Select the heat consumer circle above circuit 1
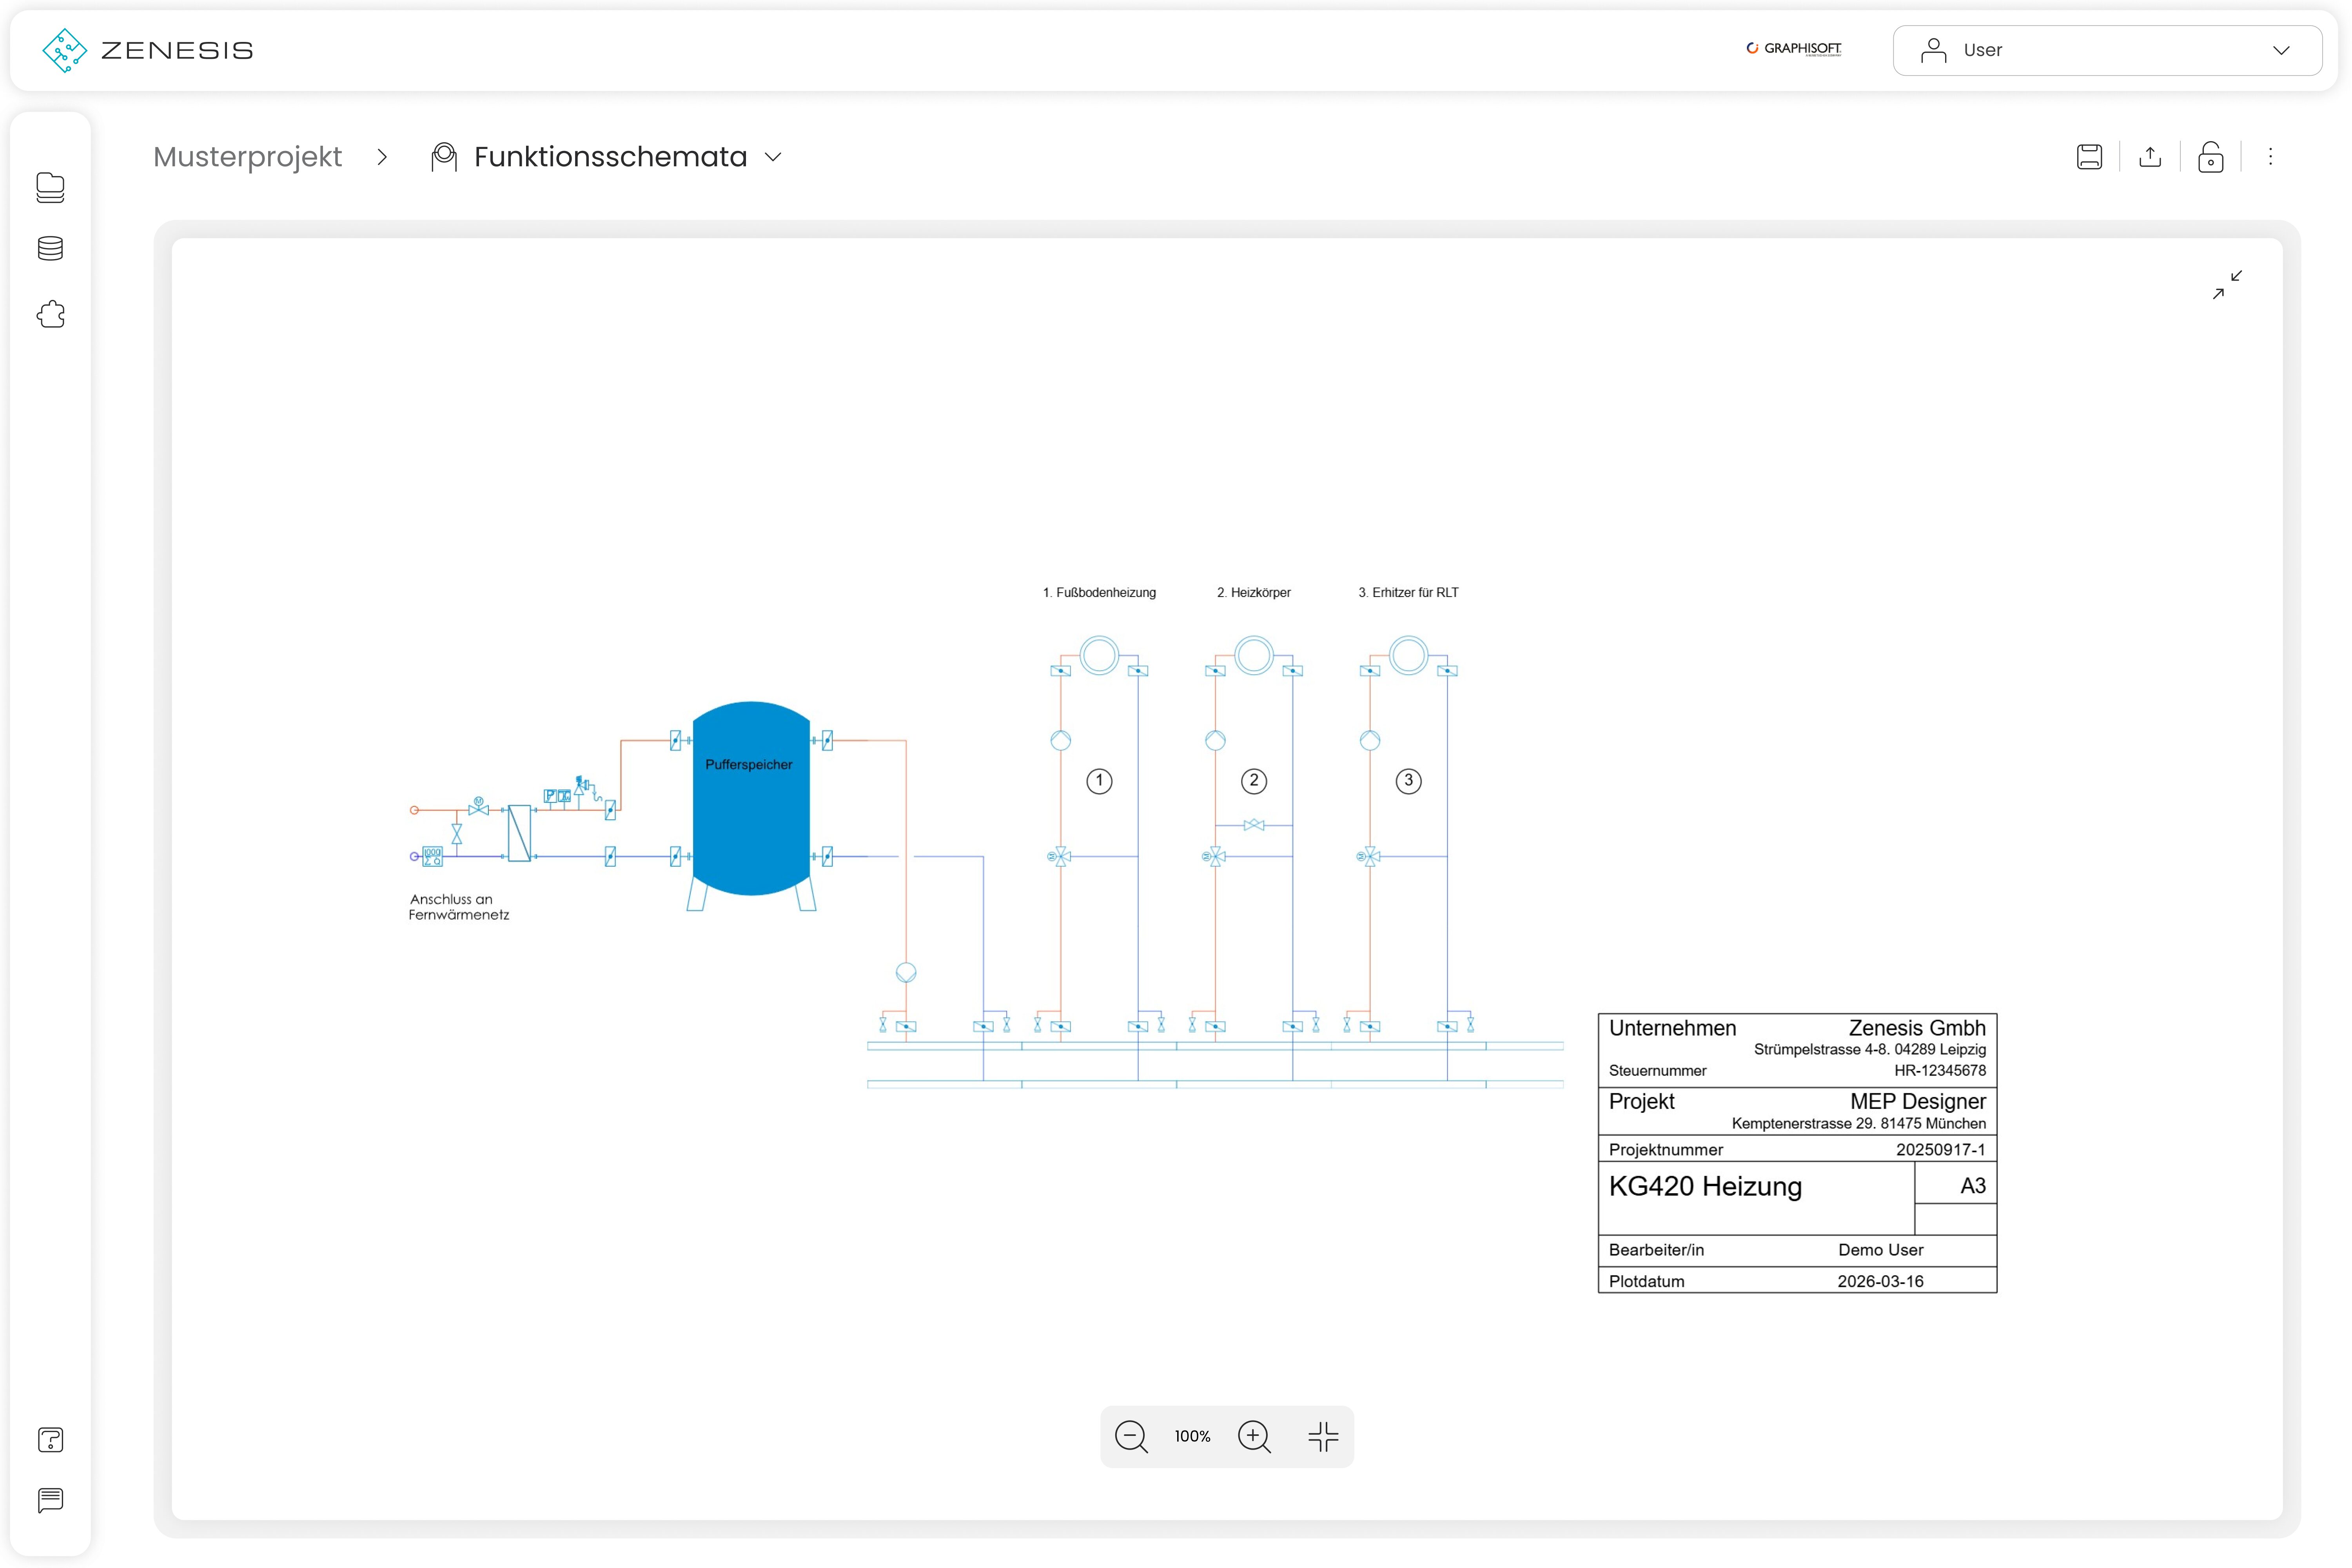 (1099, 656)
